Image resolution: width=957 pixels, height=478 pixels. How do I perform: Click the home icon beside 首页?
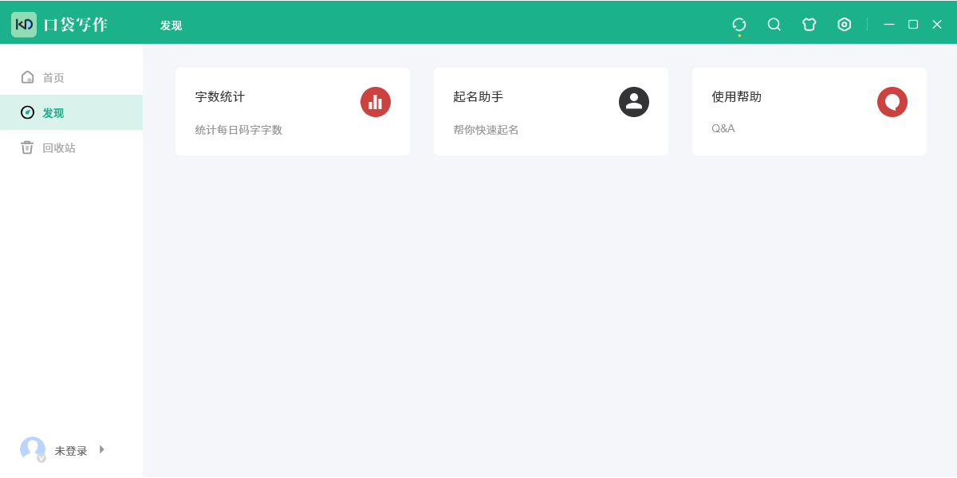tap(27, 77)
